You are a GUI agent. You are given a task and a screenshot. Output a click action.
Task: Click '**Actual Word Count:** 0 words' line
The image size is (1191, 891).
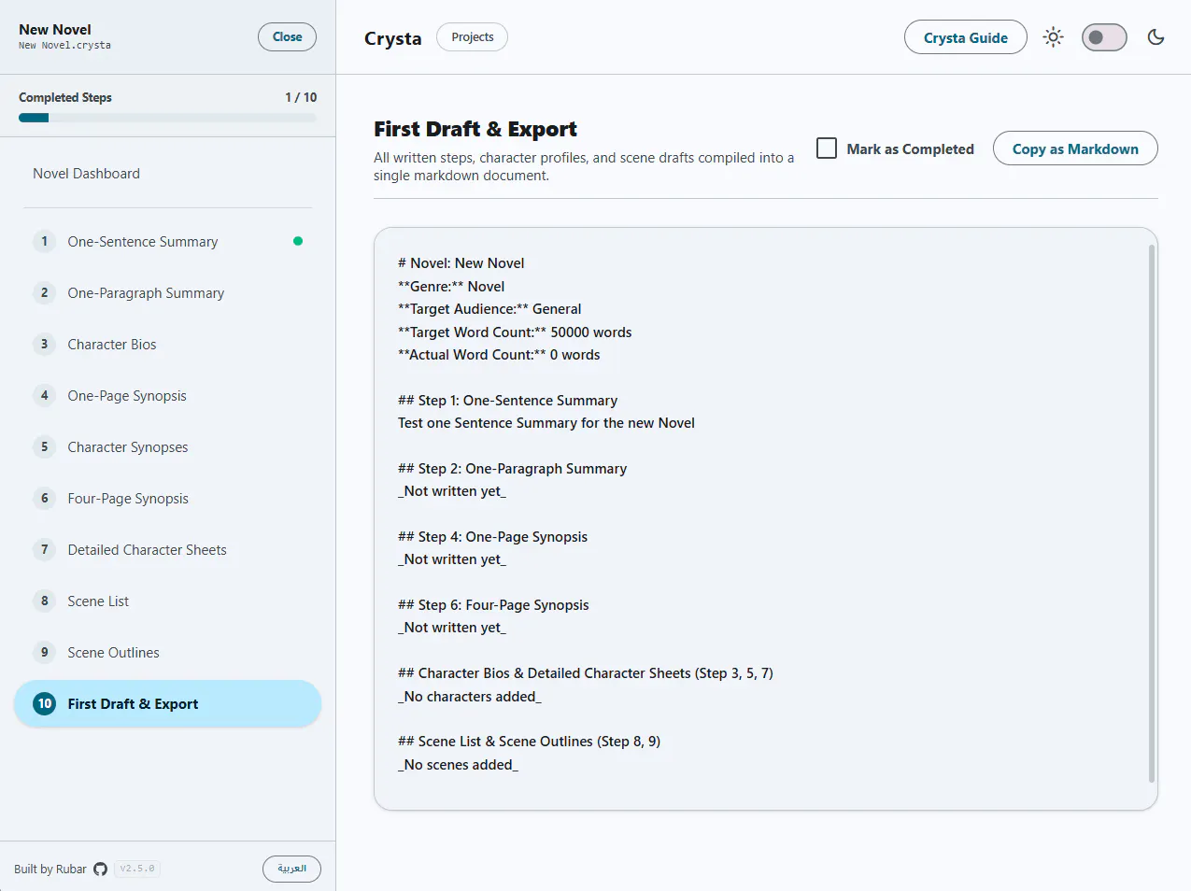click(499, 355)
